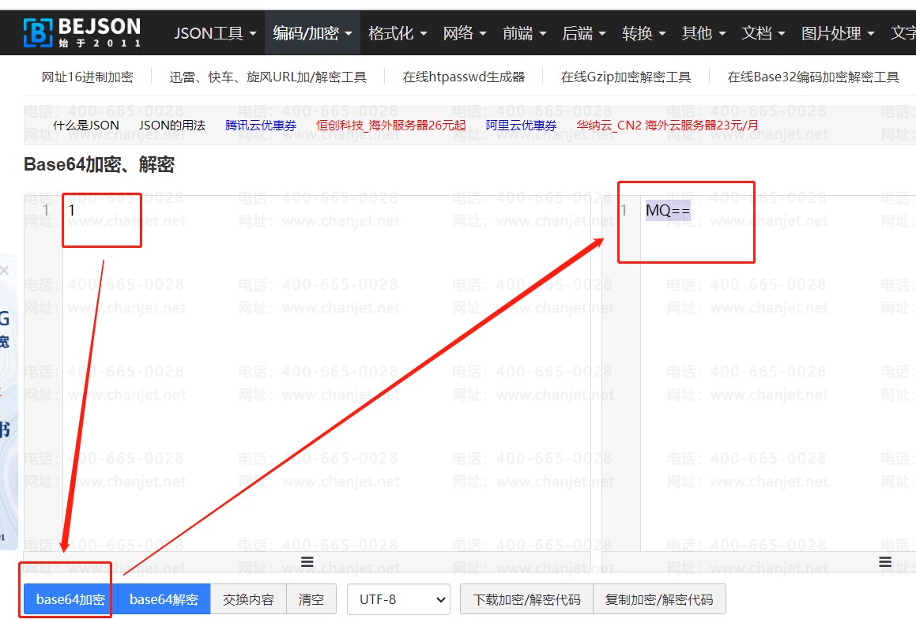The image size is (916, 619).
Task: Expand the 格式化 menu
Action: (398, 33)
